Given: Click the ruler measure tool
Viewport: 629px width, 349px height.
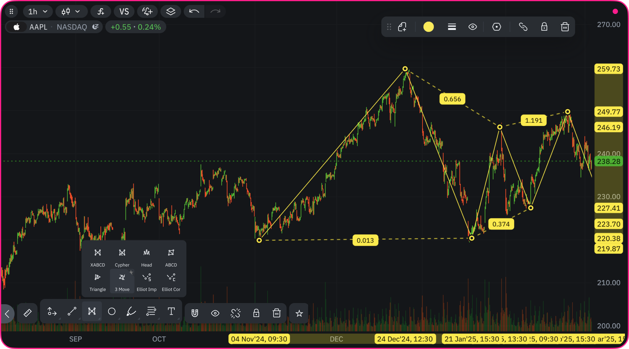Looking at the screenshot, I should (x=27, y=313).
